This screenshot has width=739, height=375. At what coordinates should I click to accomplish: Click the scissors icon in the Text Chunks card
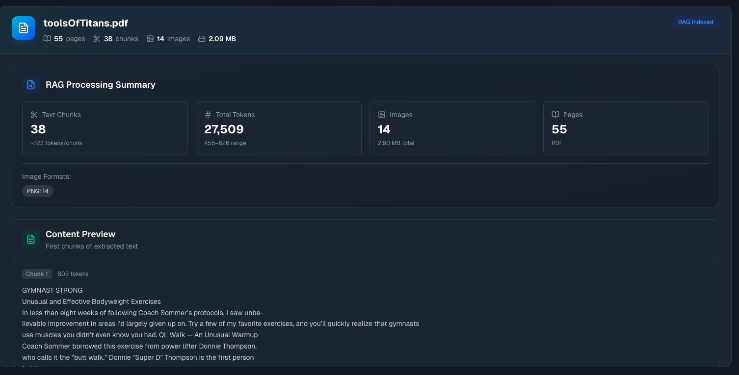[x=34, y=115]
